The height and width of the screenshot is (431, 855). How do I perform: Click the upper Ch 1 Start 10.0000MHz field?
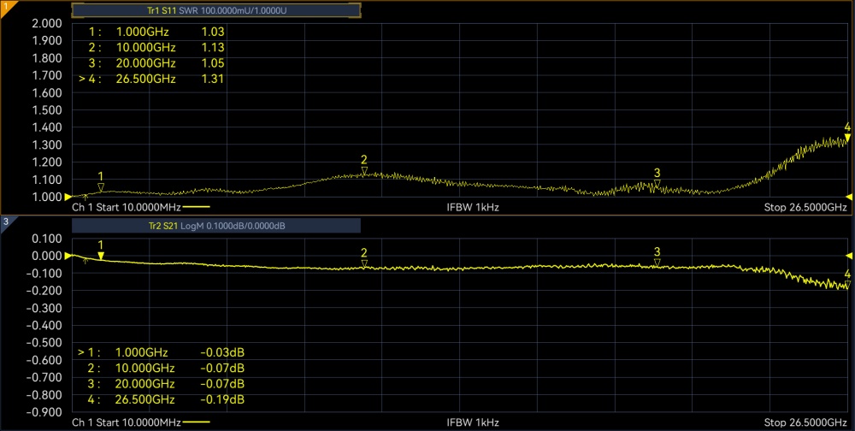(x=125, y=207)
